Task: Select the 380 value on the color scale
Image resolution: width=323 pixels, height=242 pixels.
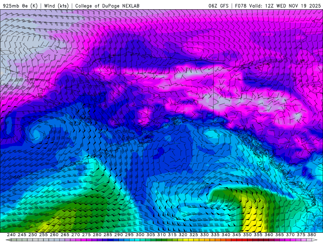Action: pyautogui.click(x=311, y=235)
